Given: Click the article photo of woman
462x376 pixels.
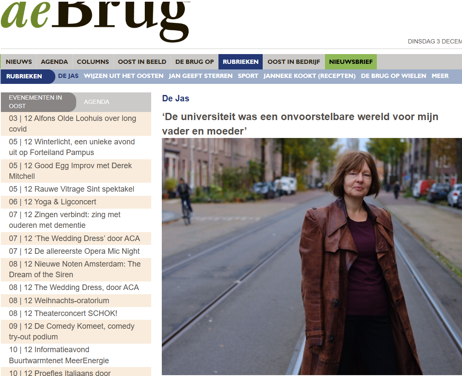Looking at the screenshot, I should pos(312,256).
